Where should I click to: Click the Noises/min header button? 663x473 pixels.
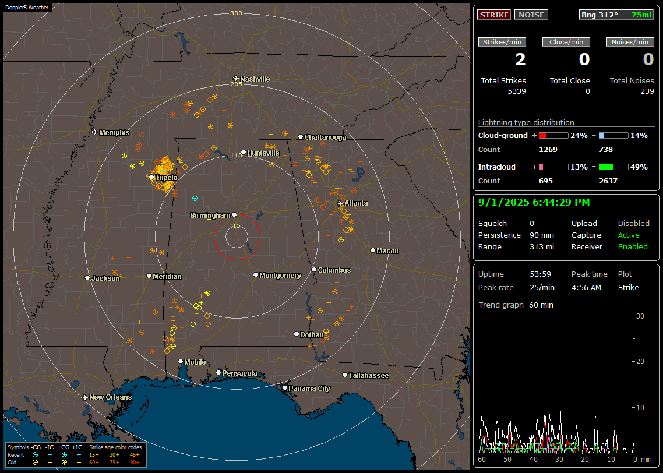(x=630, y=42)
